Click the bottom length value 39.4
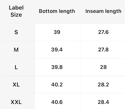 (x=57, y=50)
